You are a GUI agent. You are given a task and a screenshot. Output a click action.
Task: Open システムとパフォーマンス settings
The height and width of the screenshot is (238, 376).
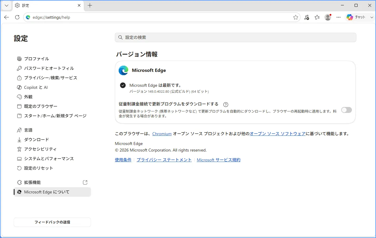[x=52, y=159]
